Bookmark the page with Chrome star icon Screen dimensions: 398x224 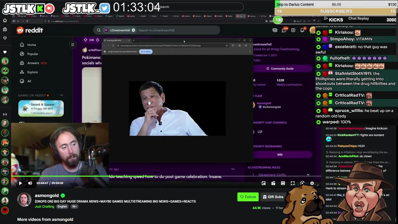(x=227, y=46)
